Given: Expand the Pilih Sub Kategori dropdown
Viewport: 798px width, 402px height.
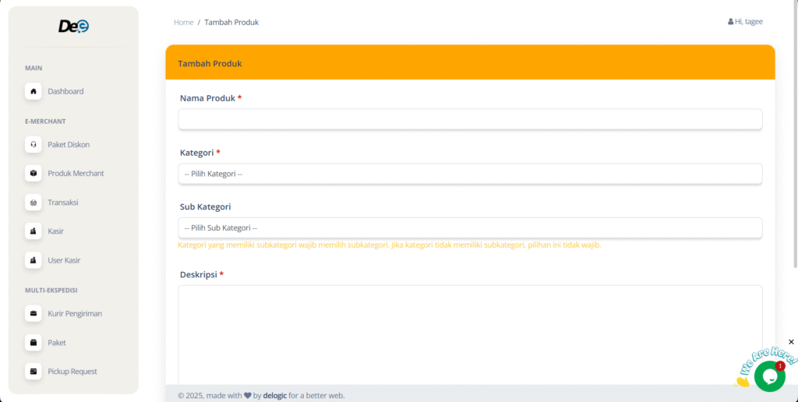Looking at the screenshot, I should coord(470,228).
